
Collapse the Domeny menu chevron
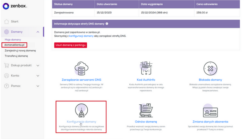(x=38, y=32)
